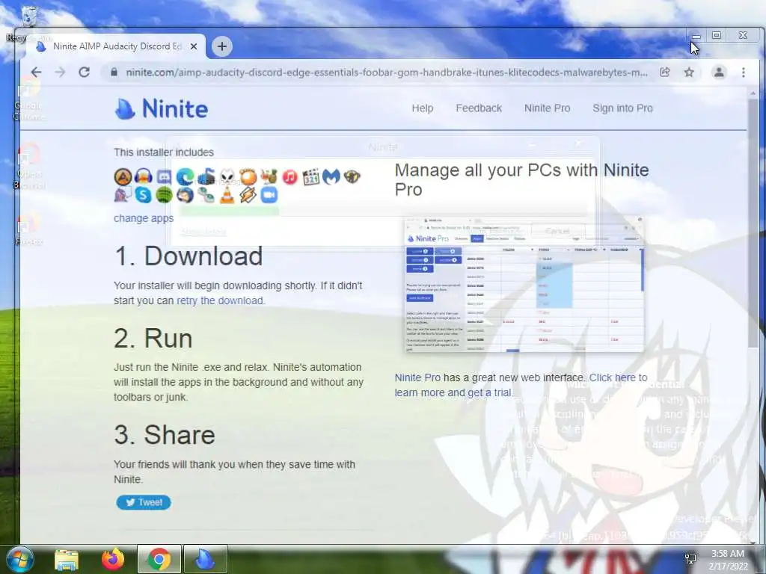Click the VLC cone icon
766x574 pixels.
227,195
